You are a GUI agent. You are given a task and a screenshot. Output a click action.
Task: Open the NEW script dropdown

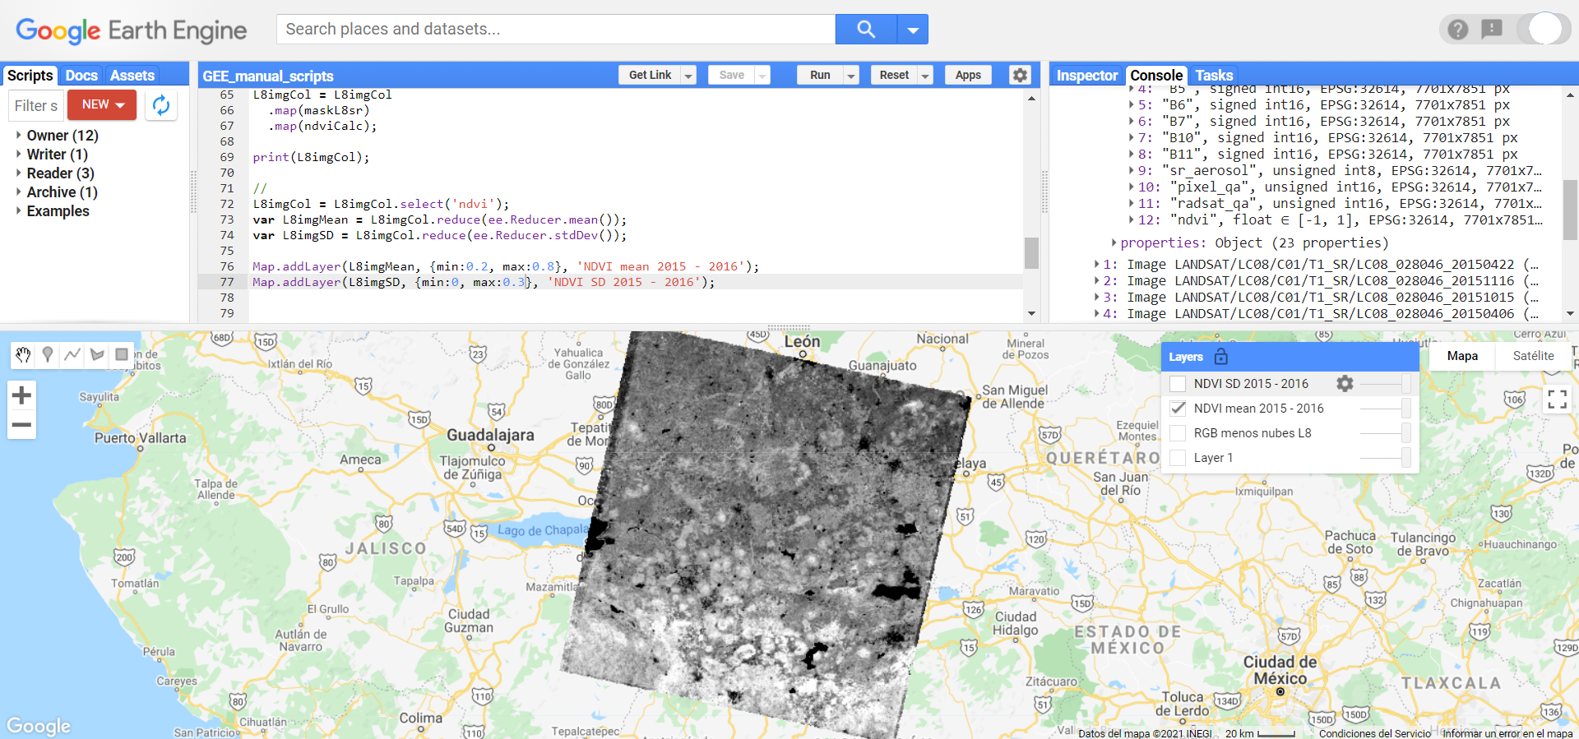(x=102, y=104)
